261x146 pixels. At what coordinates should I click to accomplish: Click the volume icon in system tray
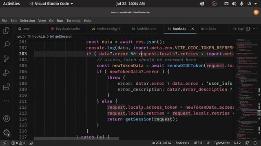point(234,4)
